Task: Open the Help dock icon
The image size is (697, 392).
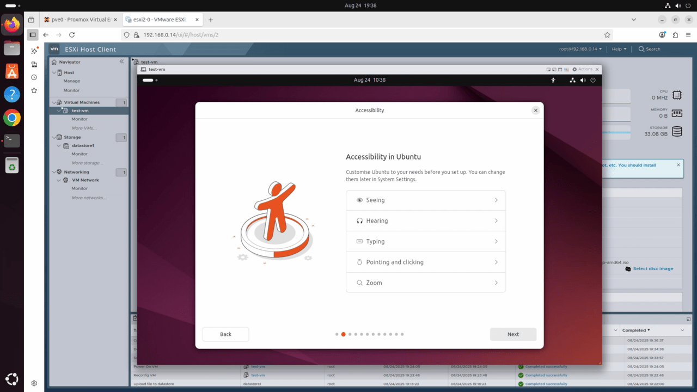Action: coord(12,94)
